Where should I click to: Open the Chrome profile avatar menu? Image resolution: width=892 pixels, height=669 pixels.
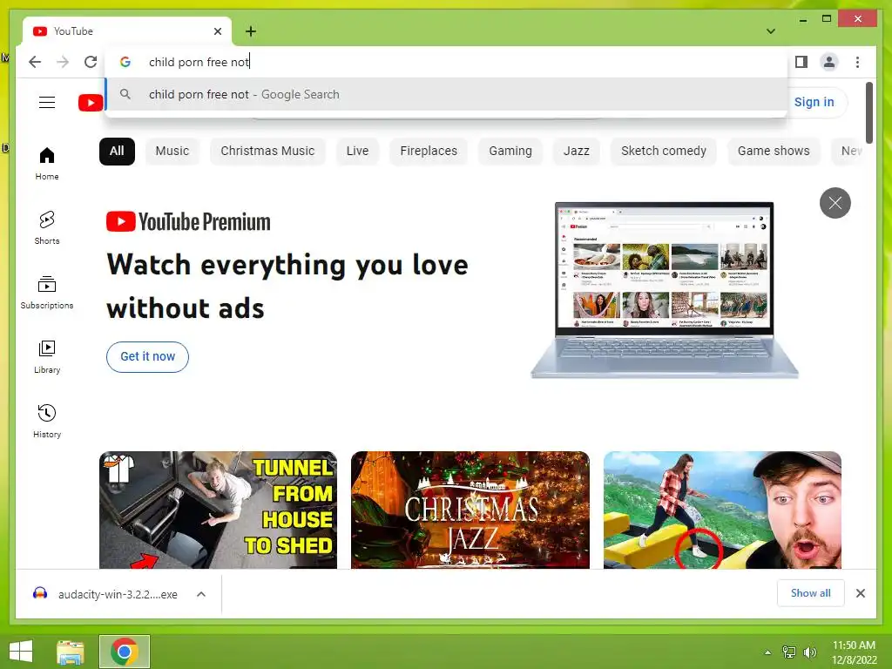[829, 62]
